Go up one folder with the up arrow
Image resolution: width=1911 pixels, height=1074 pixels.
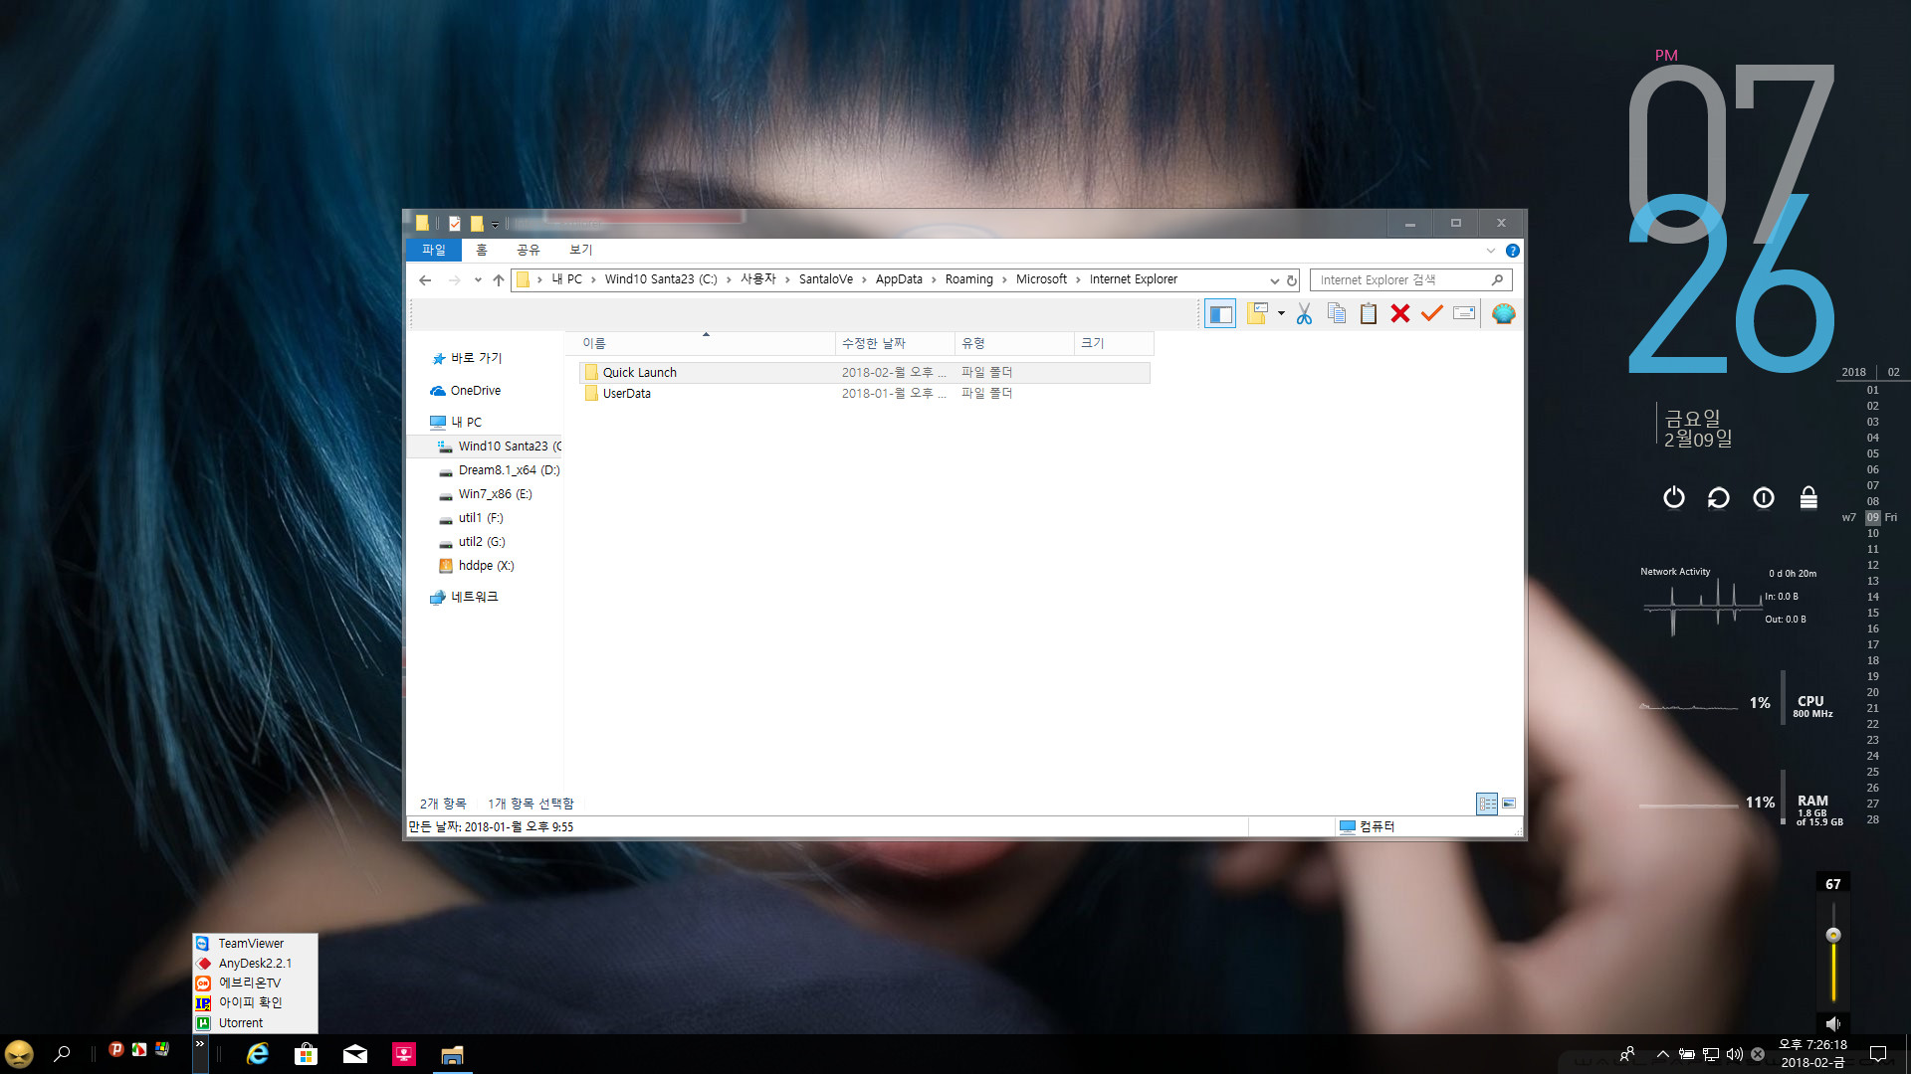499,280
